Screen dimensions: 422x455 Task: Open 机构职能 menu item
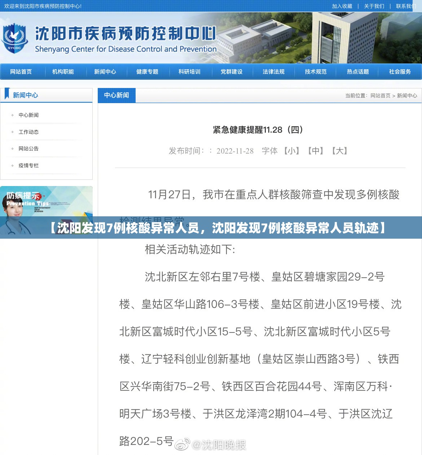click(63, 72)
